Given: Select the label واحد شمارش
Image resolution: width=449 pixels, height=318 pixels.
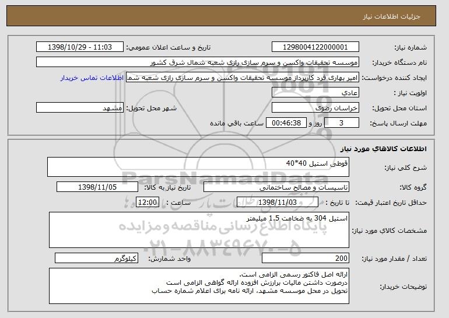Looking at the screenshot, I should [x=169, y=259].
